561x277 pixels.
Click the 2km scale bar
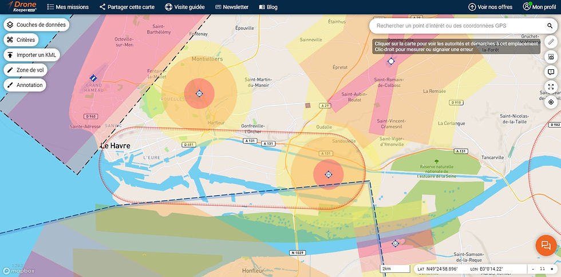point(395,269)
